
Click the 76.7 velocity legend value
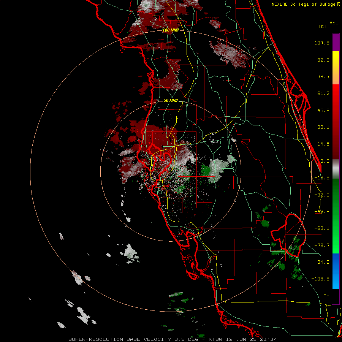(323, 76)
